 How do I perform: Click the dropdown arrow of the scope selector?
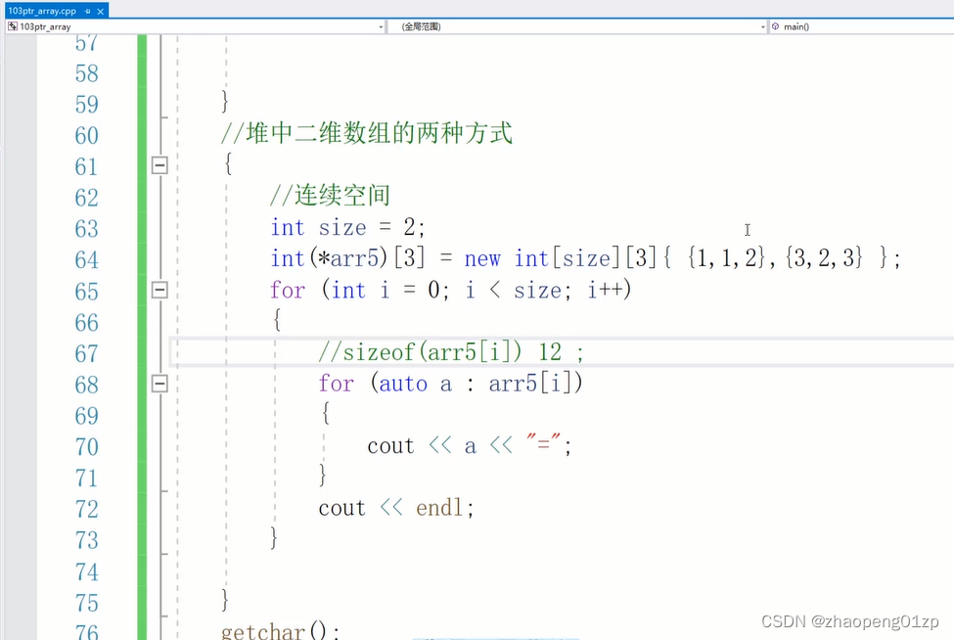coord(762,26)
